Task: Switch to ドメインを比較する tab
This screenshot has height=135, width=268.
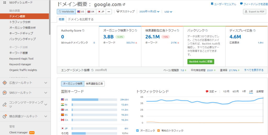Action: click(x=81, y=19)
